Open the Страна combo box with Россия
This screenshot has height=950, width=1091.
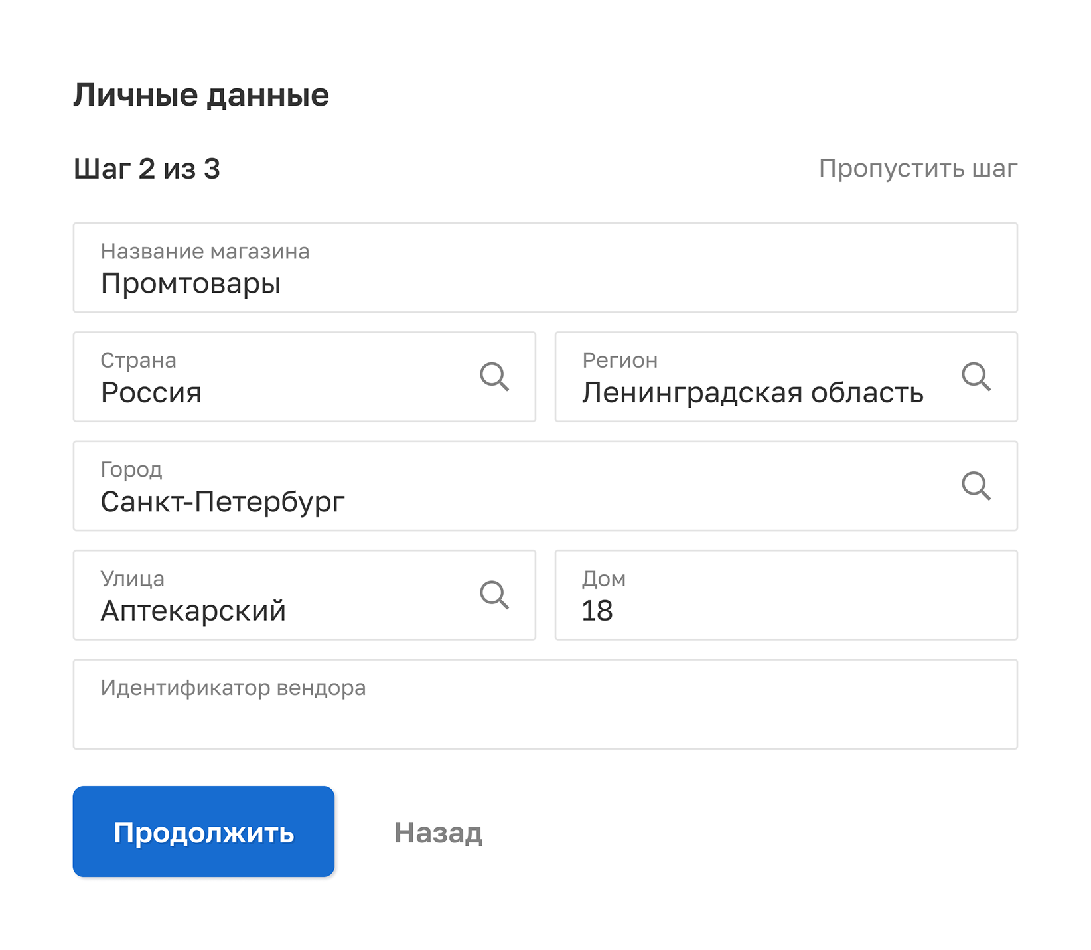pos(279,377)
